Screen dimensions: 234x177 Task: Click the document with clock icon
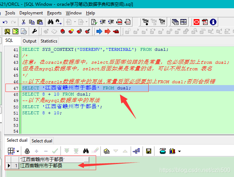(x=24, y=31)
